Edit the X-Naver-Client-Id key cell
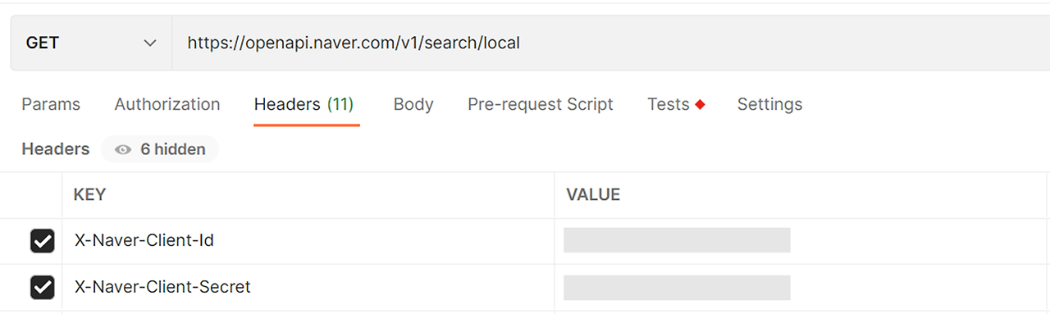 point(308,241)
